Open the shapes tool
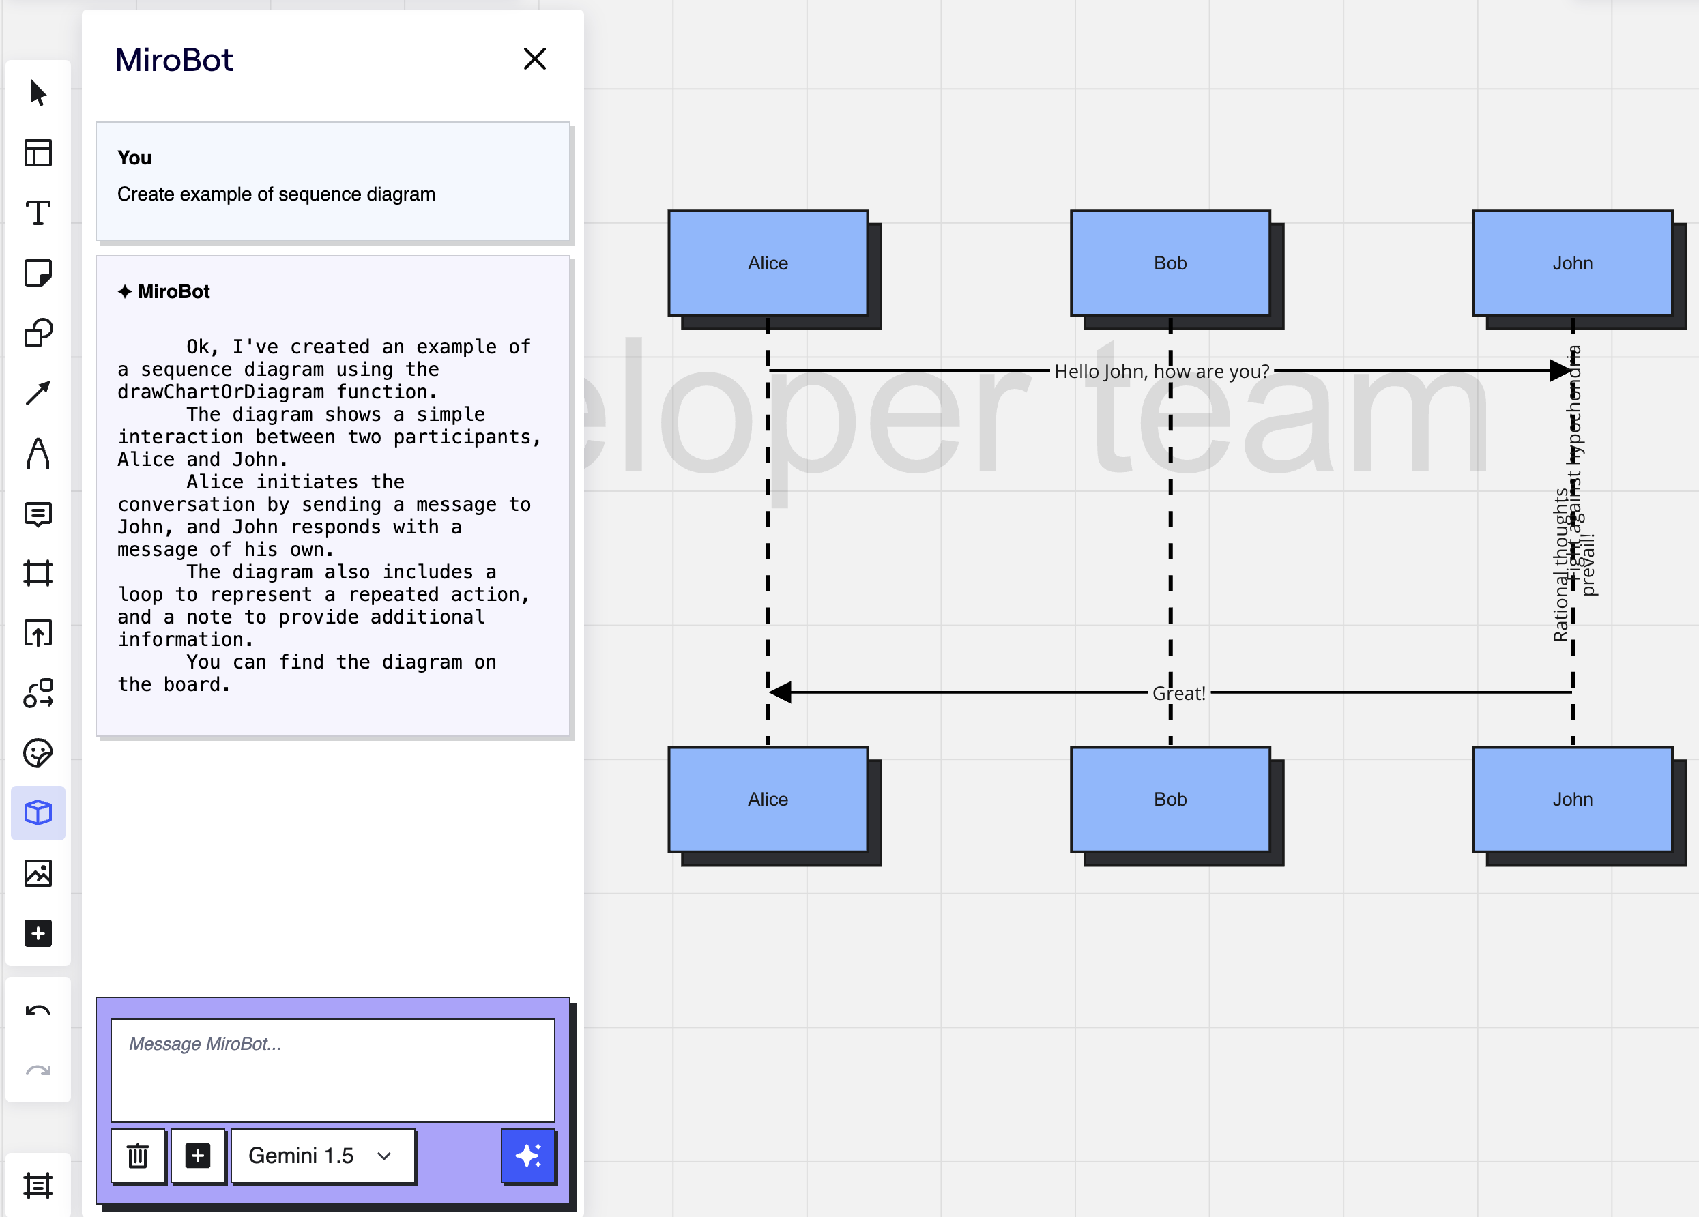 coord(38,332)
